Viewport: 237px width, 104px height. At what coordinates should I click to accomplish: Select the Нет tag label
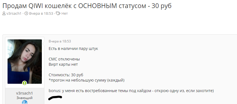coord(64,14)
